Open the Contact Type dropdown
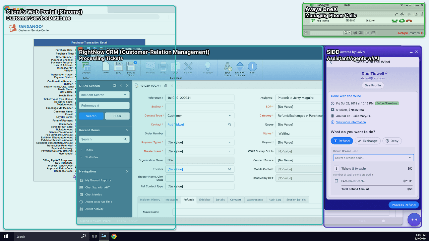The width and height of the screenshot is (429, 241). 200,115
